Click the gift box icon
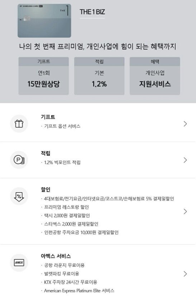Screen dimensions: 196x299 19,124
